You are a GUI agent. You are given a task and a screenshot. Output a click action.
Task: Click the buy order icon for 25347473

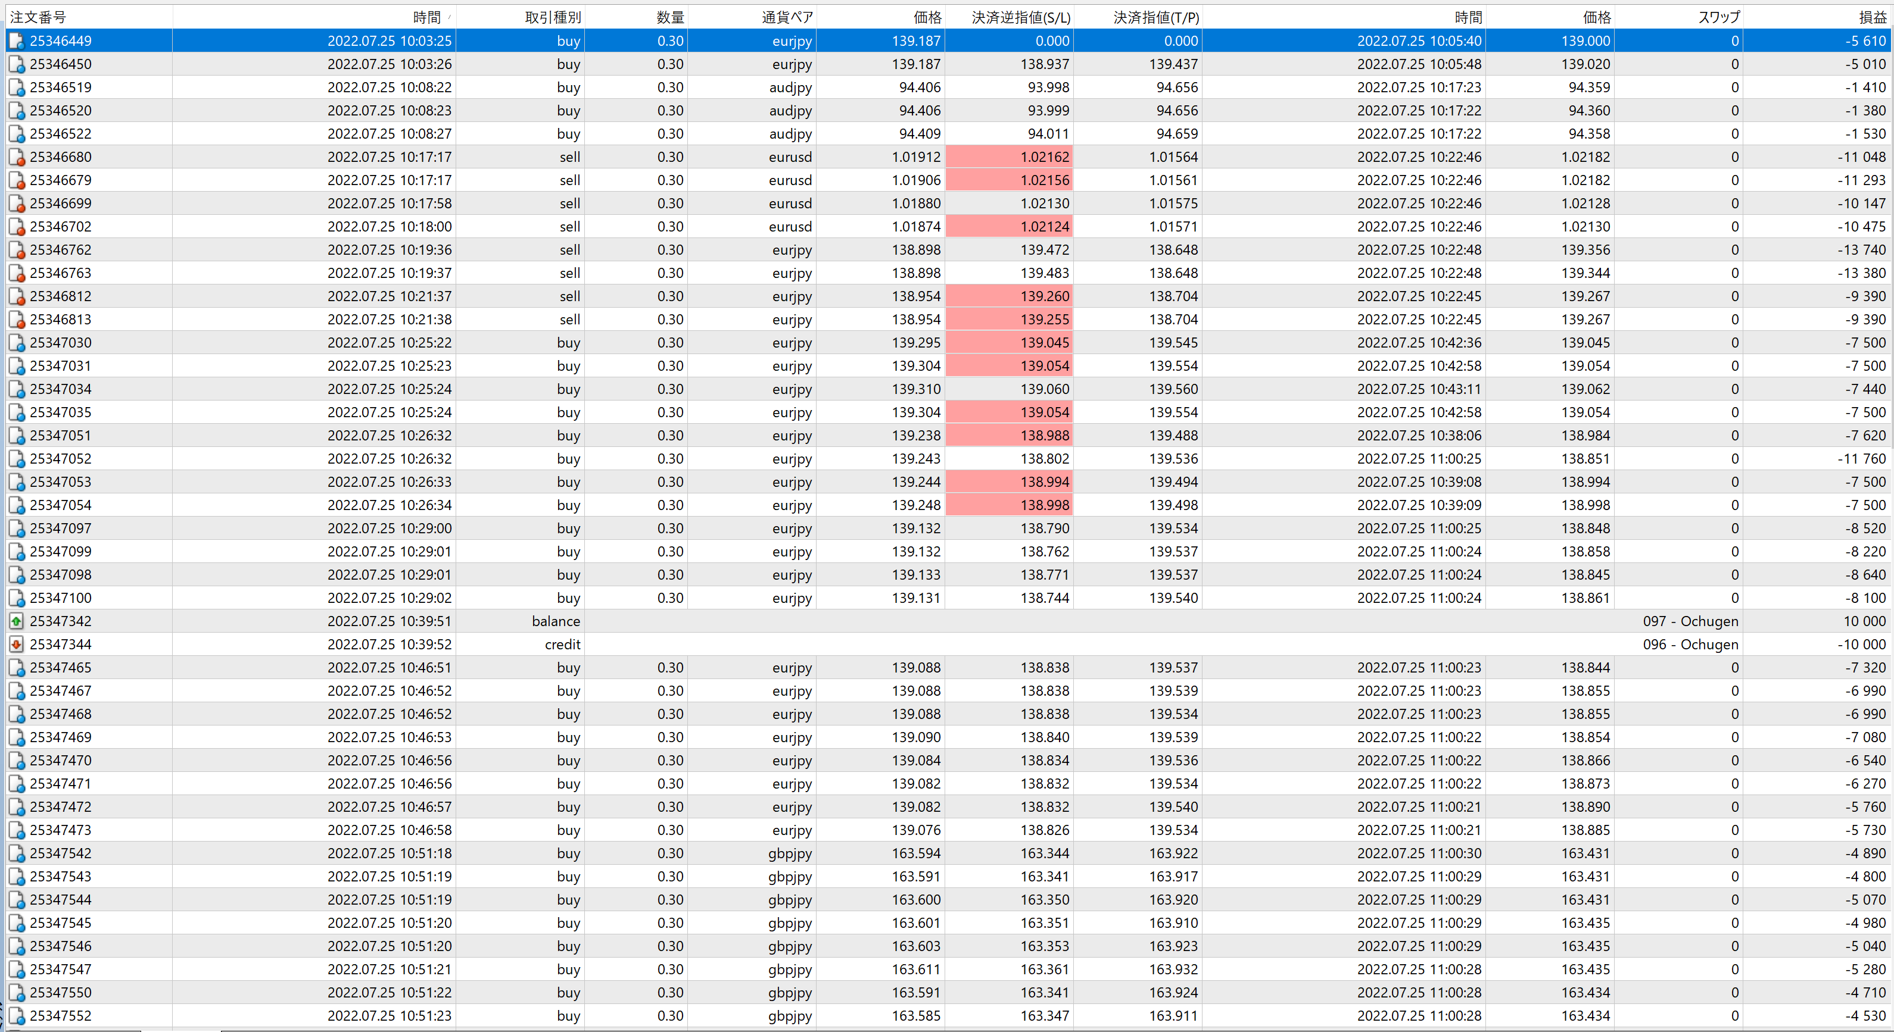click(x=16, y=830)
